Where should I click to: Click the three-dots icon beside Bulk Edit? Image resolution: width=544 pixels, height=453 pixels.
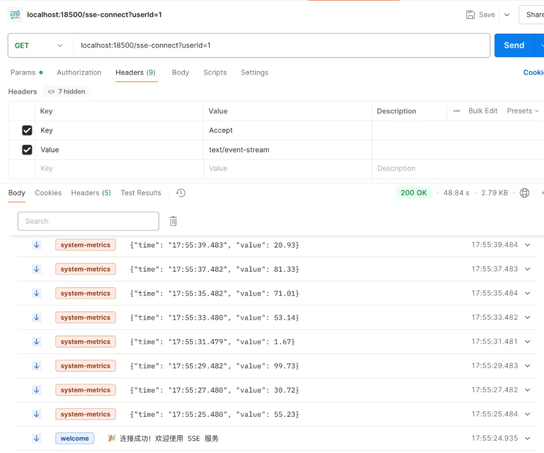coord(457,111)
